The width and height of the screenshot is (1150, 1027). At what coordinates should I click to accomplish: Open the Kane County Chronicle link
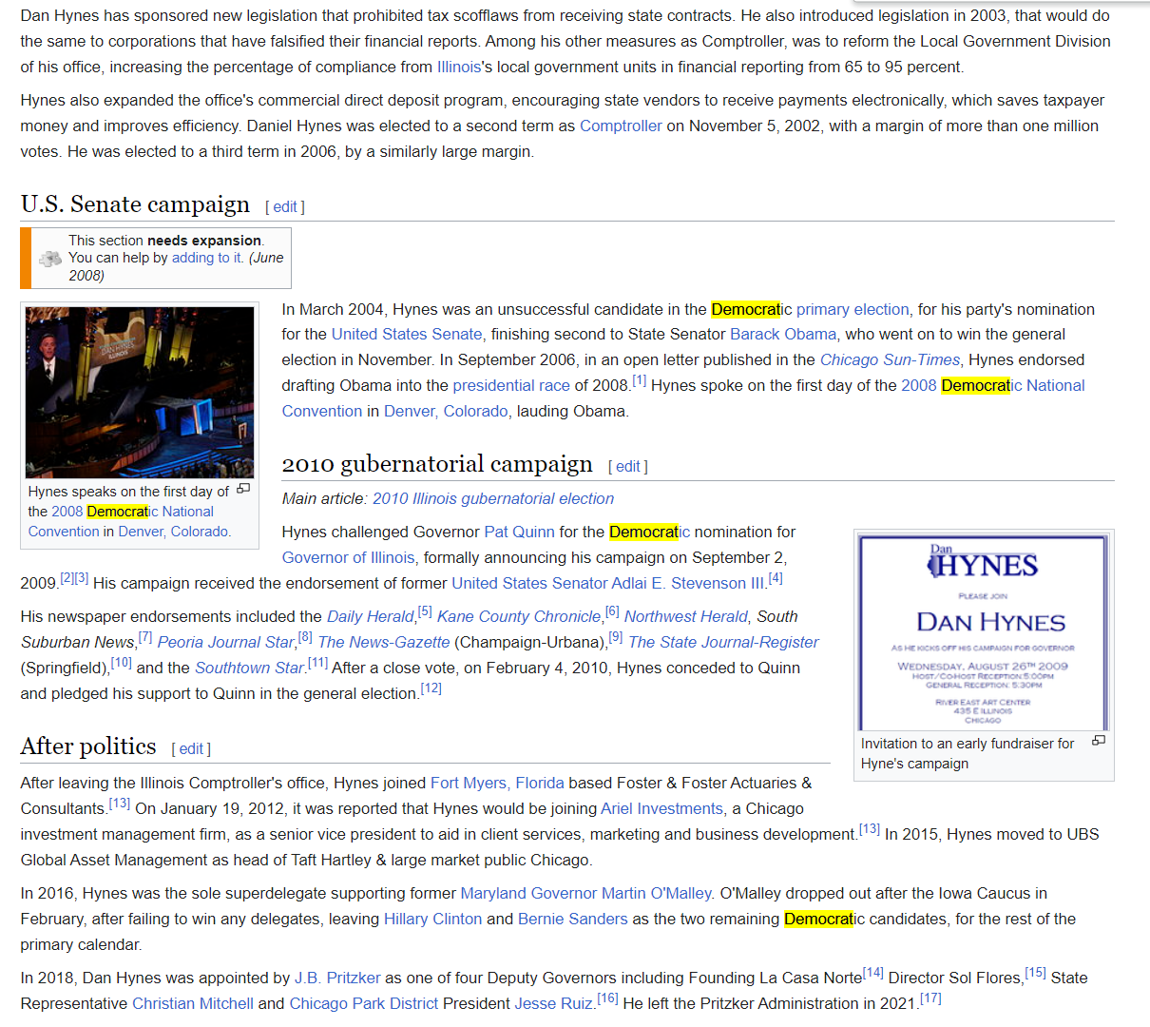point(519,616)
